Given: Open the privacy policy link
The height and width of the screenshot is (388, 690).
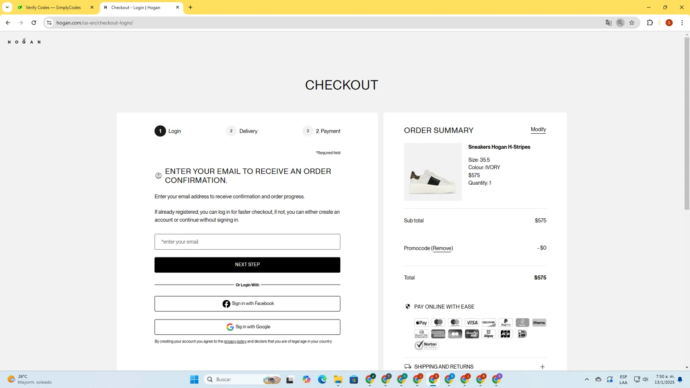Looking at the screenshot, I should pos(235,342).
